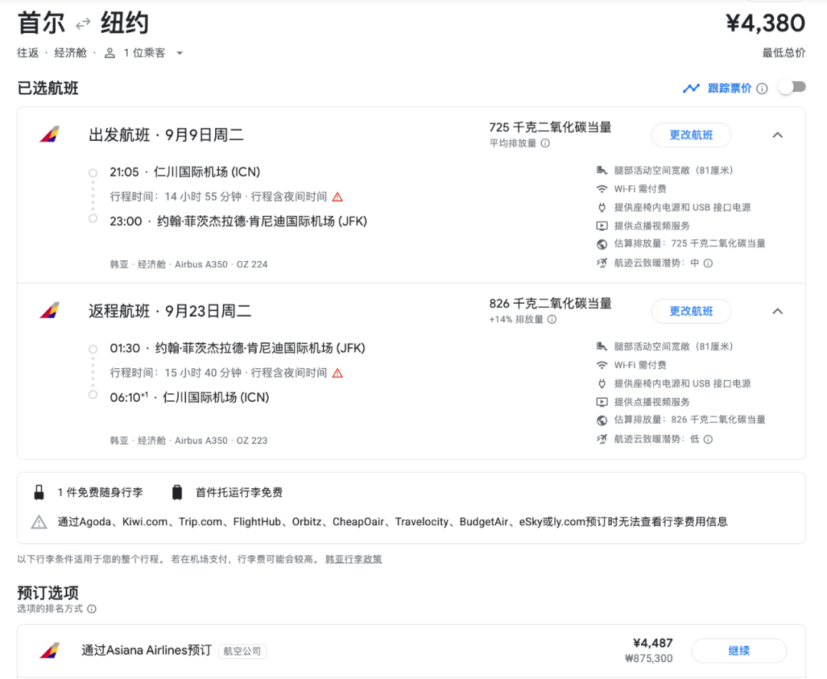Click the Asiana logo on the 出发航班 row
The image size is (827, 679).
(50, 135)
